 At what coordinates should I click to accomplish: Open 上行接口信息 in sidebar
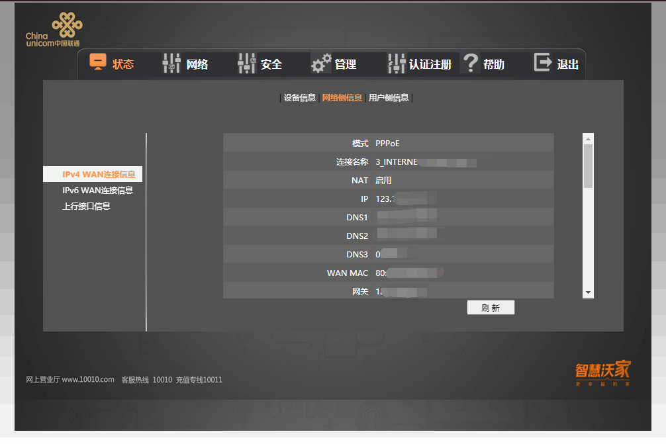click(86, 206)
